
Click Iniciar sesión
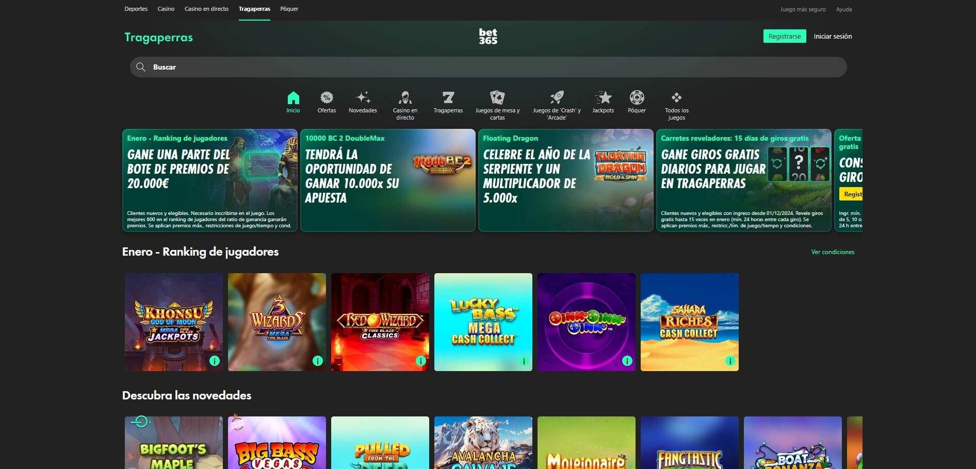pos(833,36)
